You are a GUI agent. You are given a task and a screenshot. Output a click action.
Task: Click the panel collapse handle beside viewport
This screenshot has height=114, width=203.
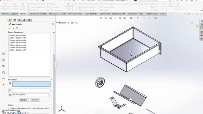click(x=56, y=65)
